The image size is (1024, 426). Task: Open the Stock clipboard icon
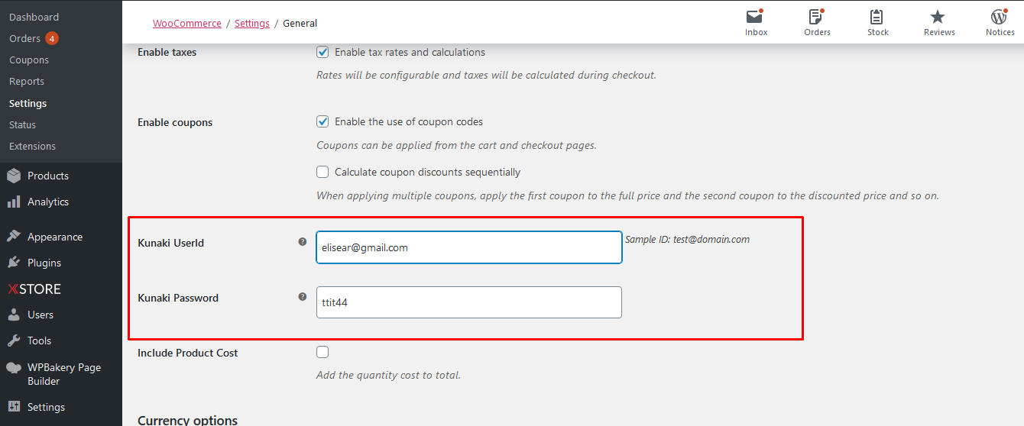[877, 17]
